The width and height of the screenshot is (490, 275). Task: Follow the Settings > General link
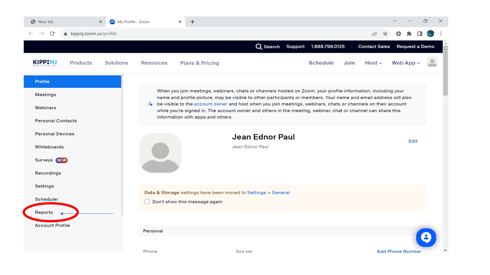pos(268,192)
